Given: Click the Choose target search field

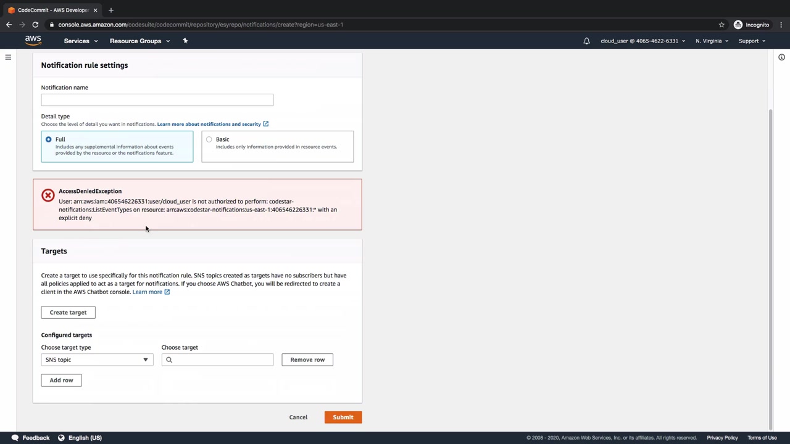Looking at the screenshot, I should 217,360.
